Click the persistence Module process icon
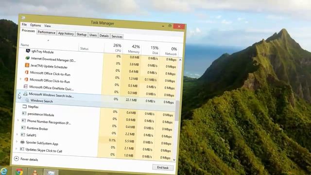 click(x=24, y=113)
